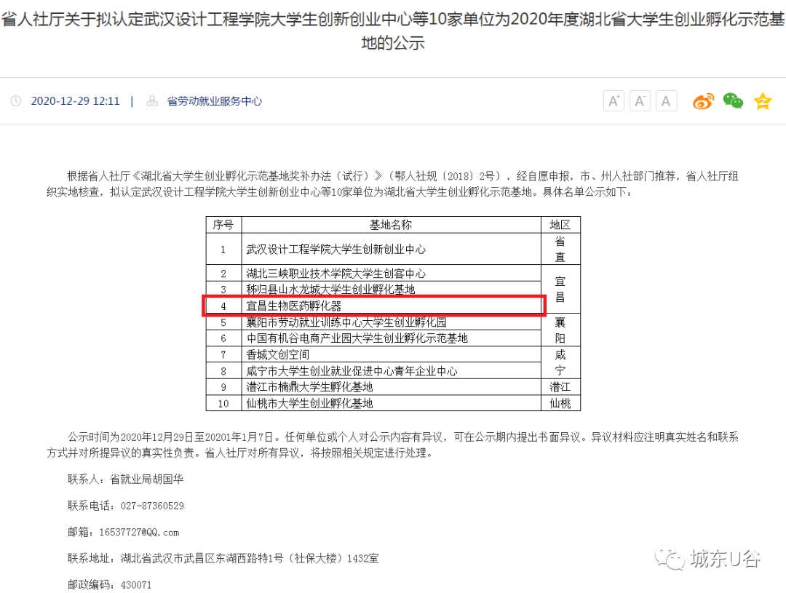Screen dimensions: 786x593
Task: Click the email address 16537727@QQ.com
Action: (x=139, y=533)
